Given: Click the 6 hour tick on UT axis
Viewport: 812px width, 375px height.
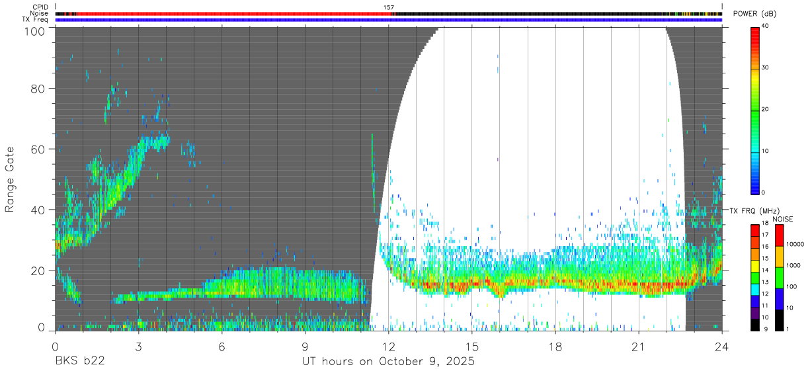Looking at the screenshot, I should [x=222, y=346].
